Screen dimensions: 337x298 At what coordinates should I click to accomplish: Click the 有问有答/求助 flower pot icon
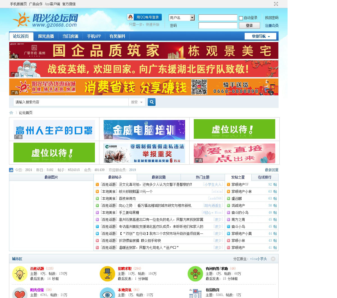[195, 274]
